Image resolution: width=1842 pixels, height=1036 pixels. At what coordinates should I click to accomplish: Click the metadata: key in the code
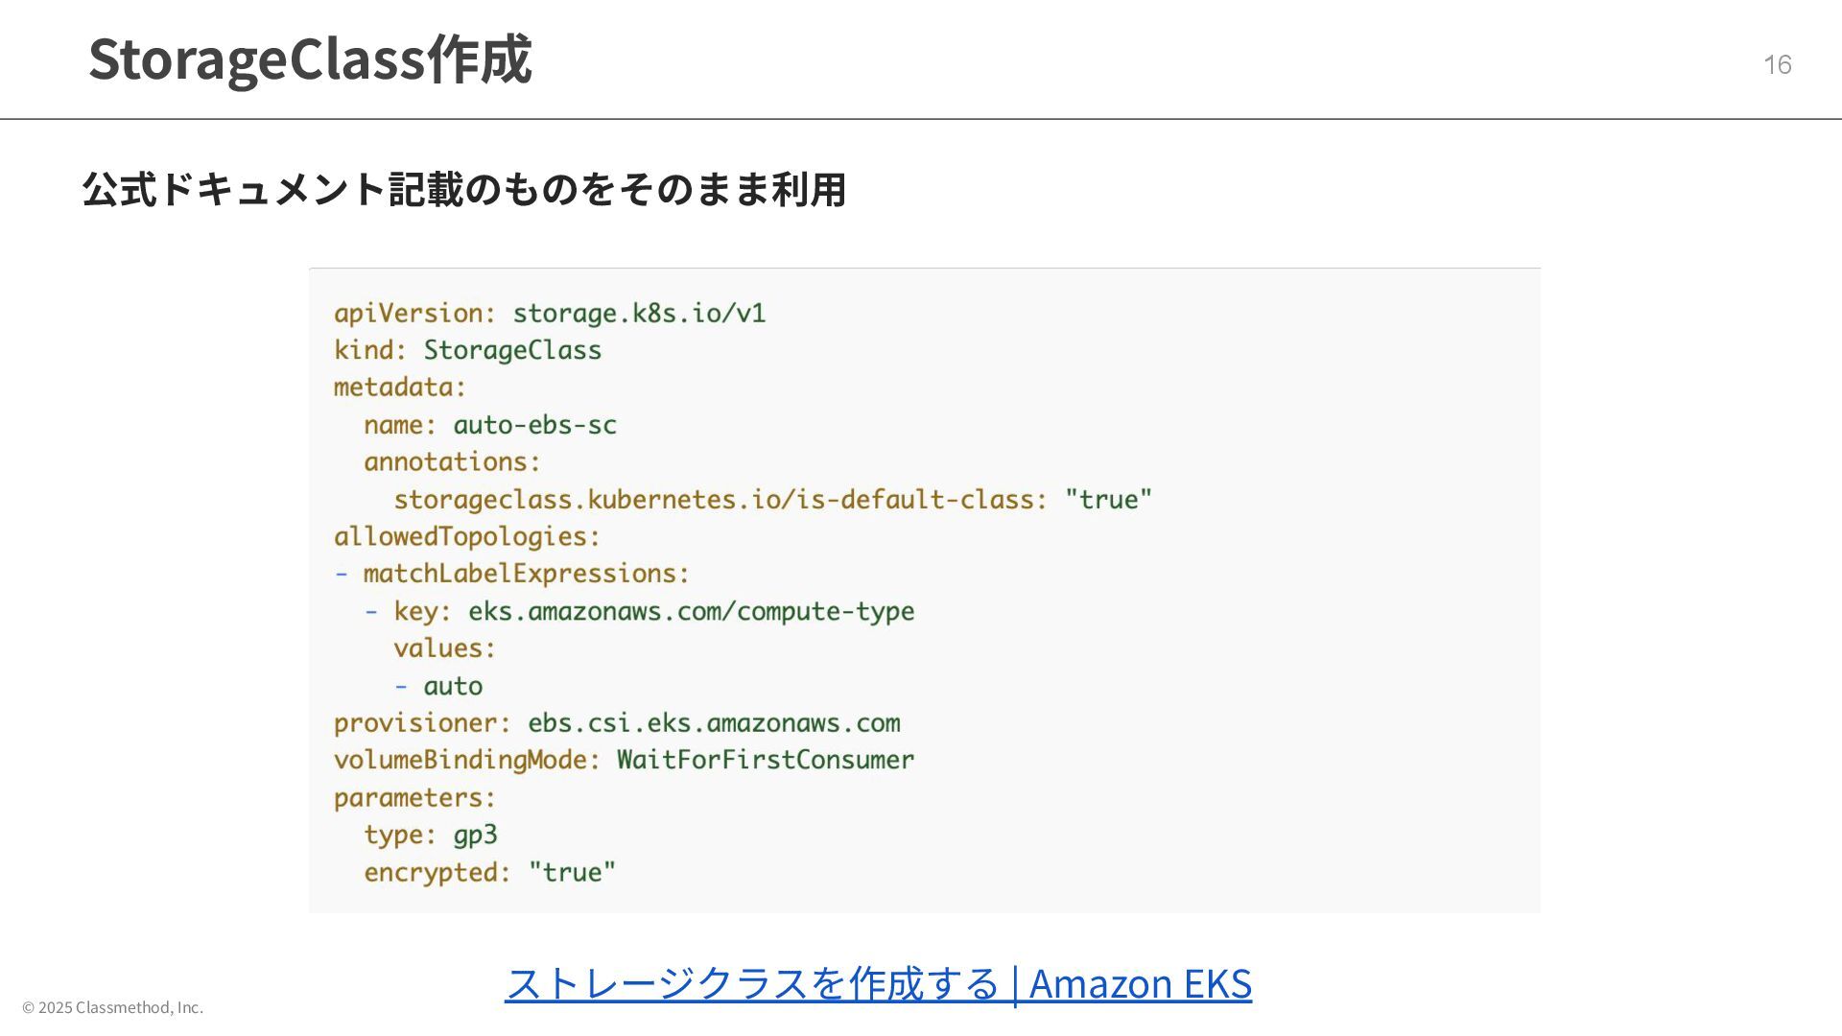coord(400,388)
